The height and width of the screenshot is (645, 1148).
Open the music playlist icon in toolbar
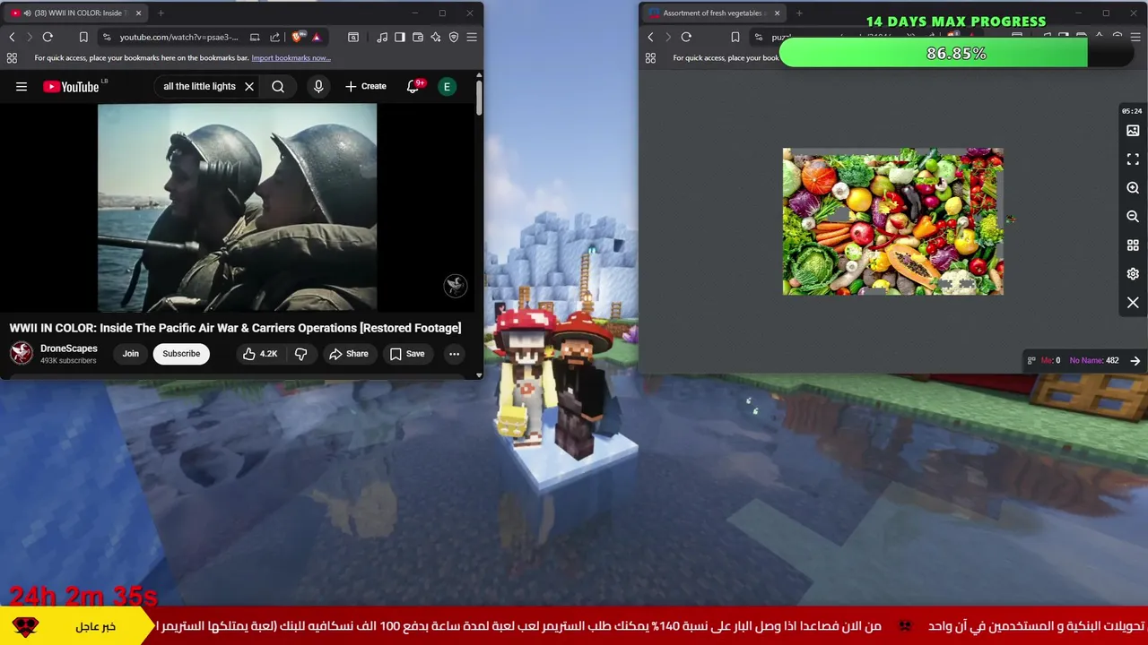[x=383, y=37]
